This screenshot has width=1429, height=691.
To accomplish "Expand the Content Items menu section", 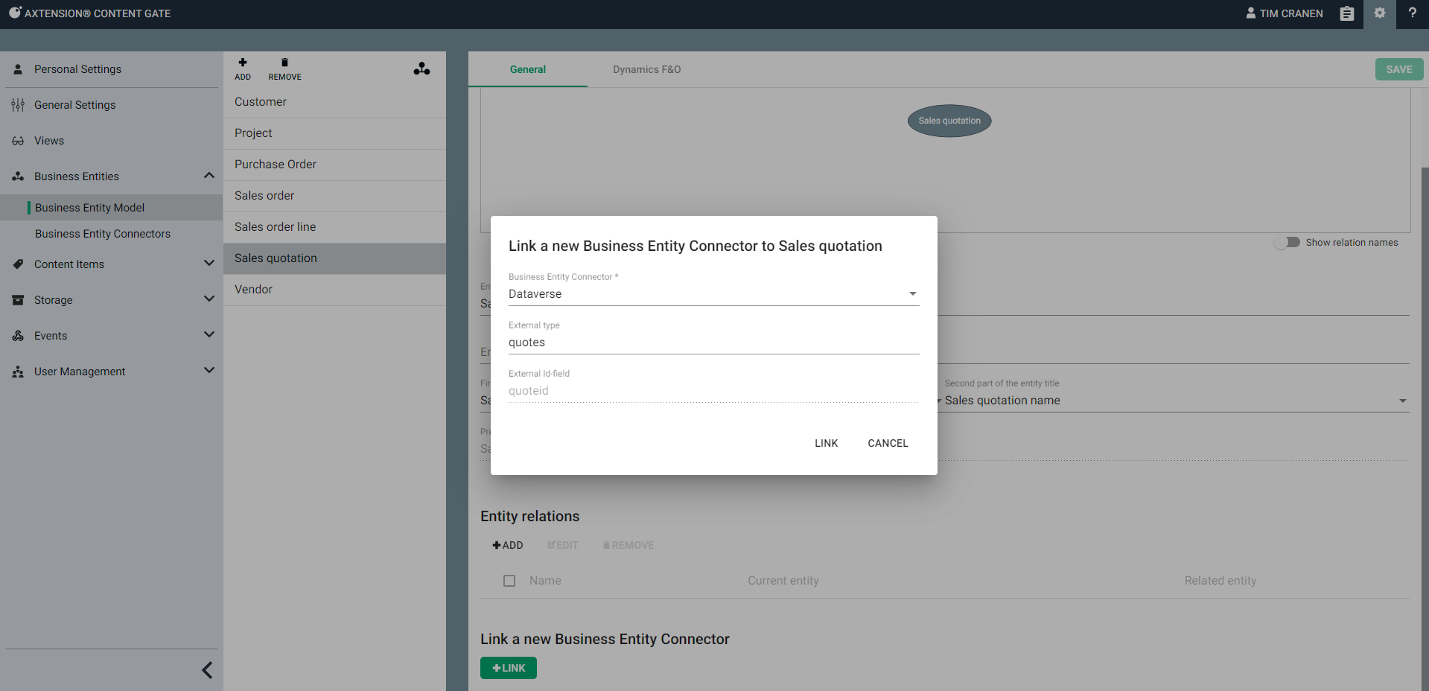I will (x=209, y=264).
